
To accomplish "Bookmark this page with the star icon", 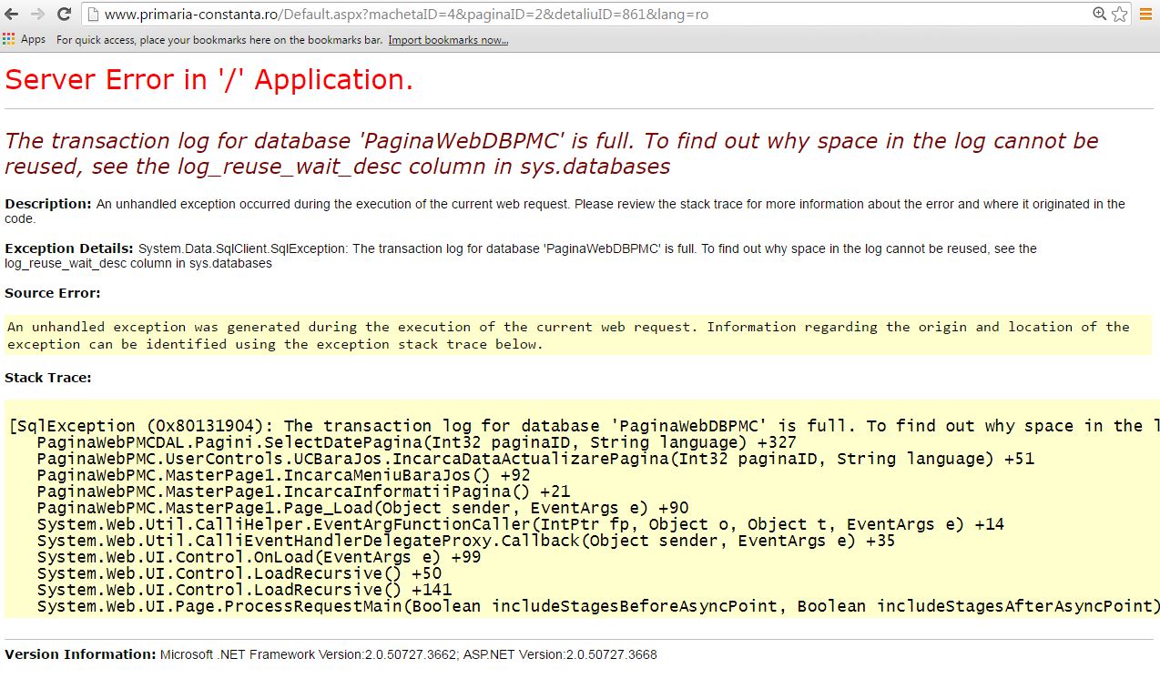I will click(x=1119, y=15).
